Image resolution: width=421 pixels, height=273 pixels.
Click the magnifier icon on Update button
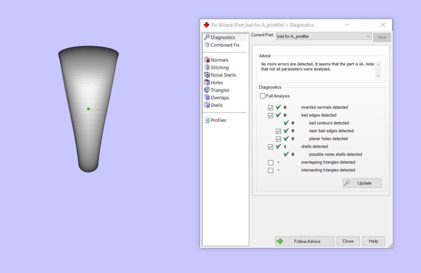click(x=347, y=183)
